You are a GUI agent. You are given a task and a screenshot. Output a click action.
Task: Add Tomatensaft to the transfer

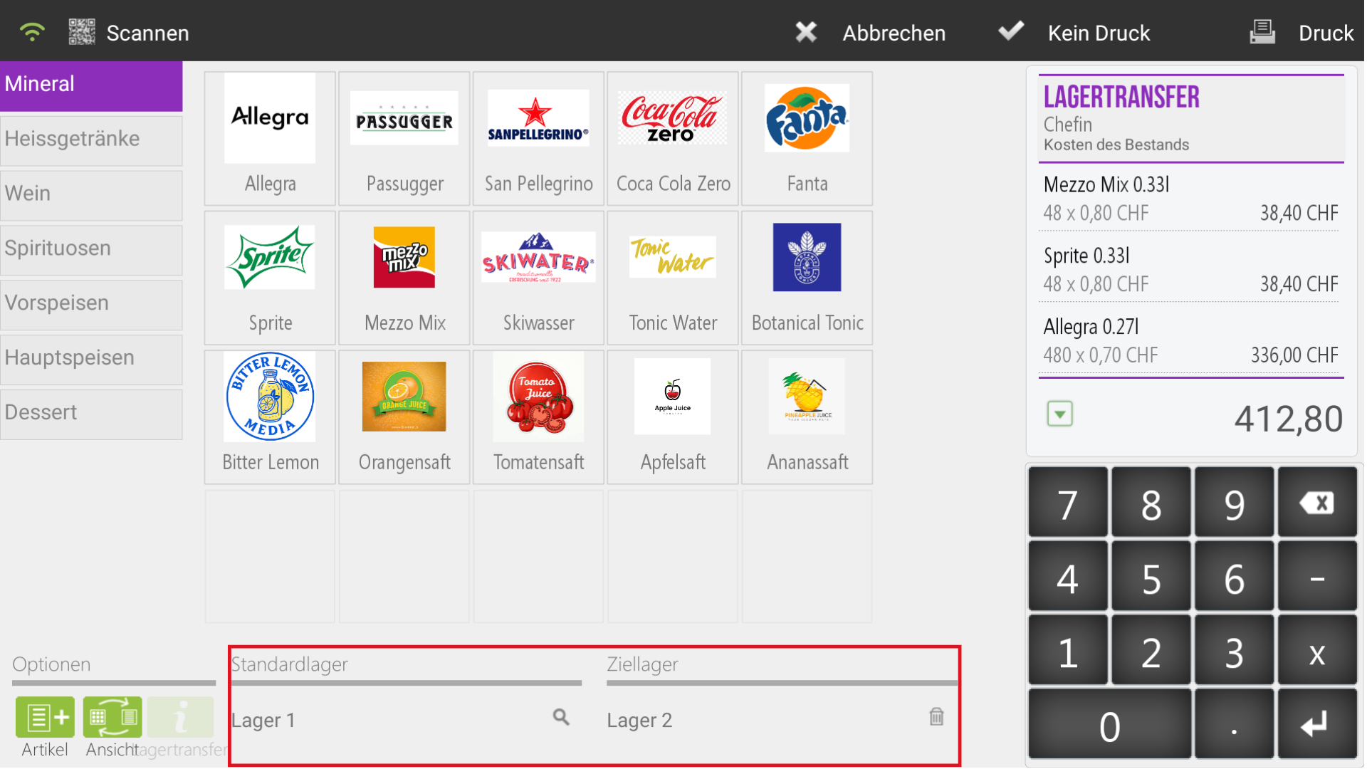(x=538, y=417)
